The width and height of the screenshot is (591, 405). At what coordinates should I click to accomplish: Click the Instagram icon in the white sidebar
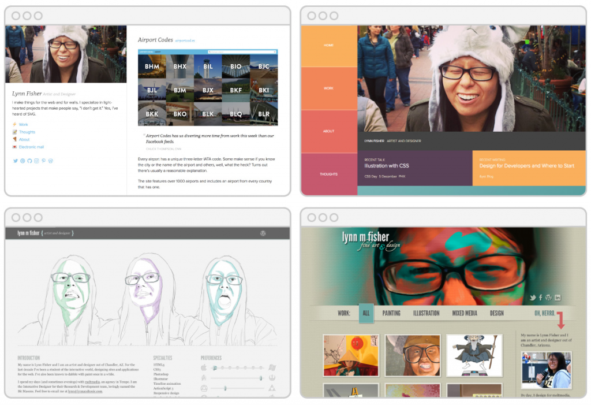[x=36, y=161]
